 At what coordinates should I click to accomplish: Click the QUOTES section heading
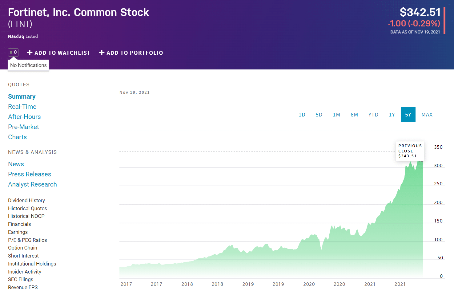[x=19, y=85]
